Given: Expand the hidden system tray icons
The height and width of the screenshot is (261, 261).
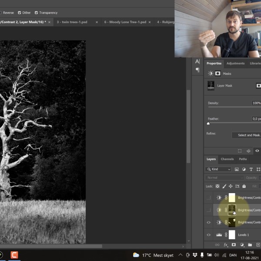Looking at the screenshot, I should 181,255.
